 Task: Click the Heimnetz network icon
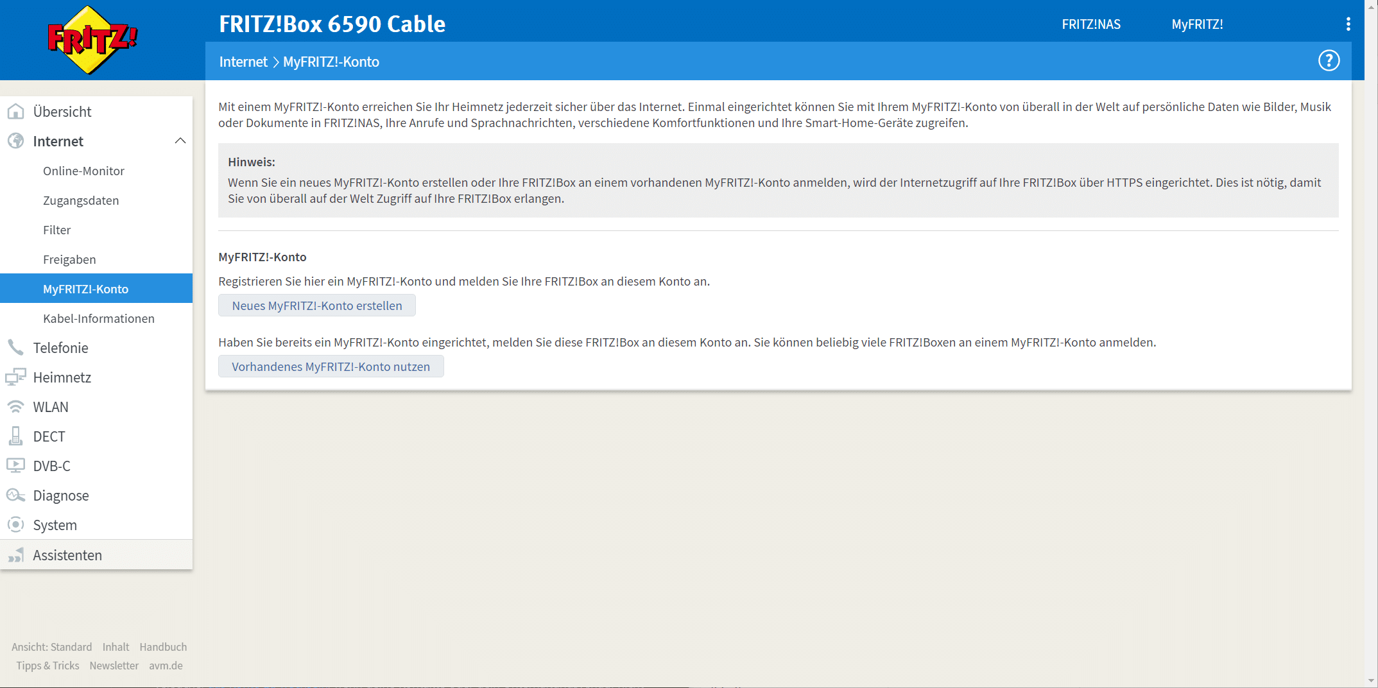tap(15, 377)
